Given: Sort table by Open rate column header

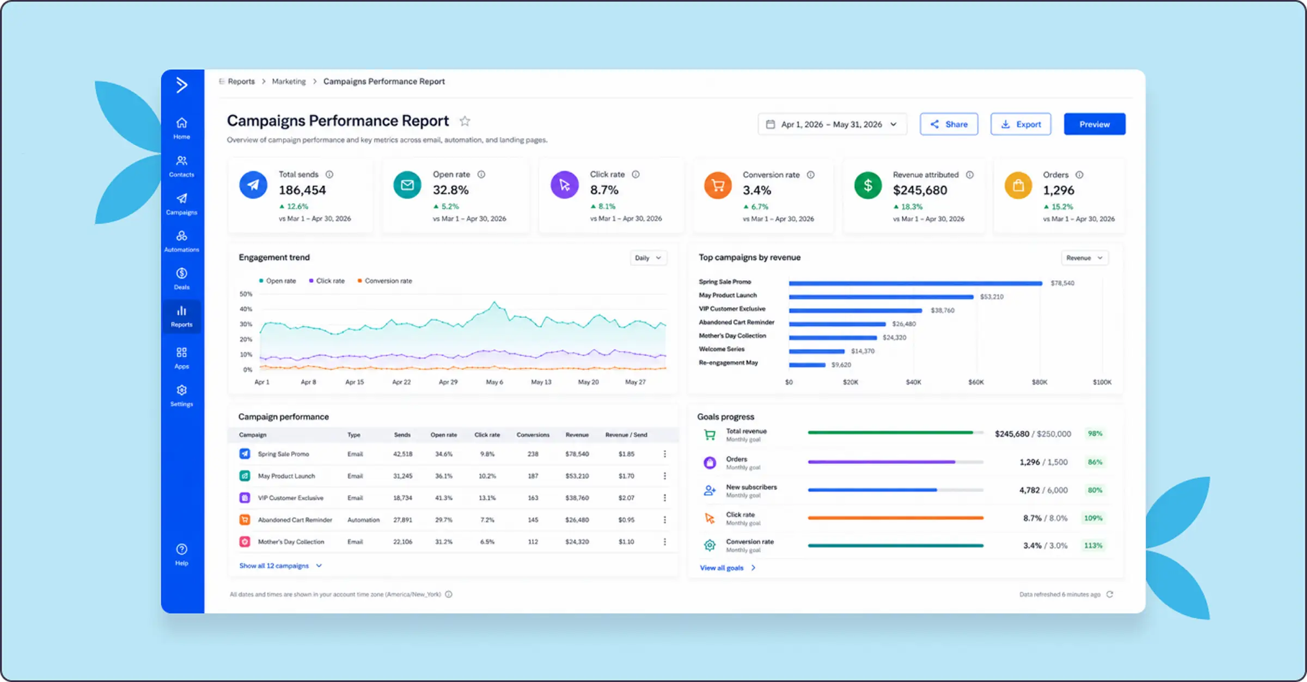Looking at the screenshot, I should coord(444,435).
